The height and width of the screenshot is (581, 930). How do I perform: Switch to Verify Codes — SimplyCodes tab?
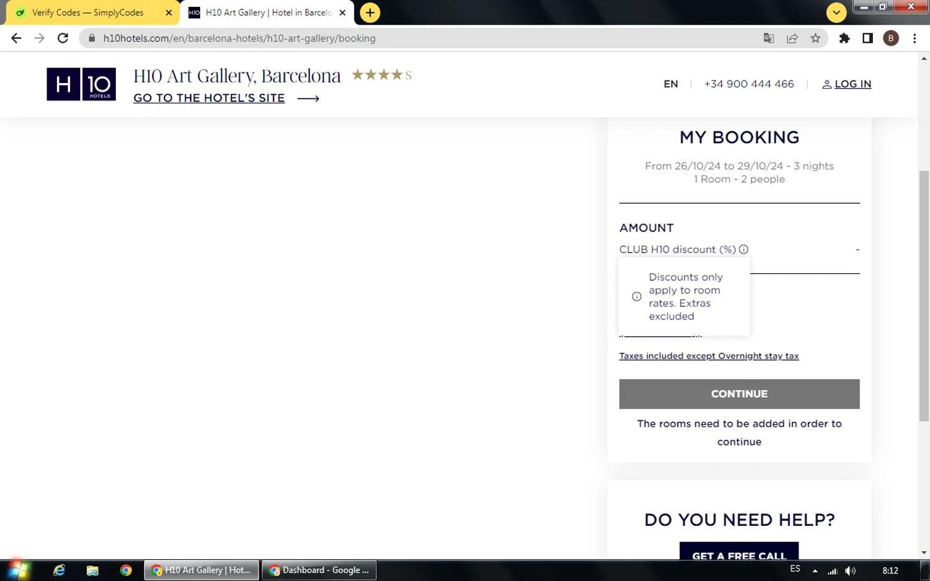87,12
